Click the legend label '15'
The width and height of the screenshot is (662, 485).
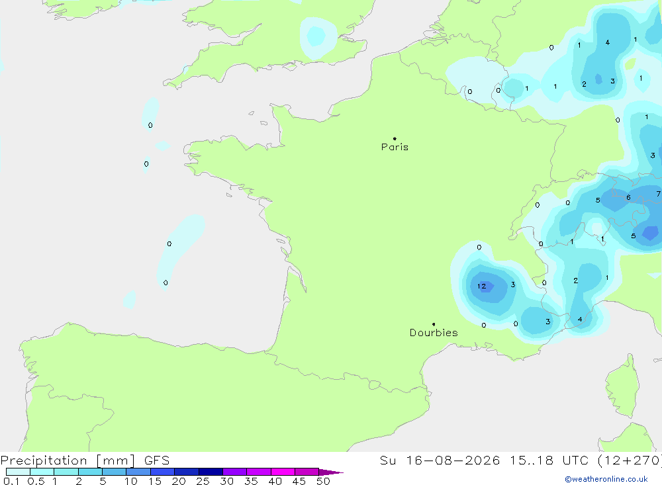(154, 481)
